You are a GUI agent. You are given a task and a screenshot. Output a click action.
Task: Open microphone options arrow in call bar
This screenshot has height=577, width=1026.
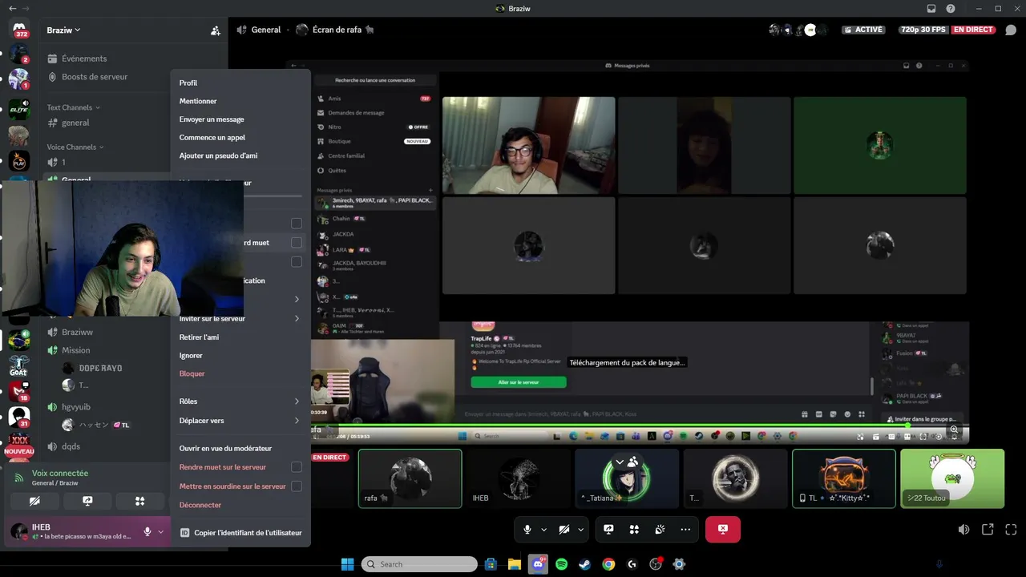coord(544,530)
